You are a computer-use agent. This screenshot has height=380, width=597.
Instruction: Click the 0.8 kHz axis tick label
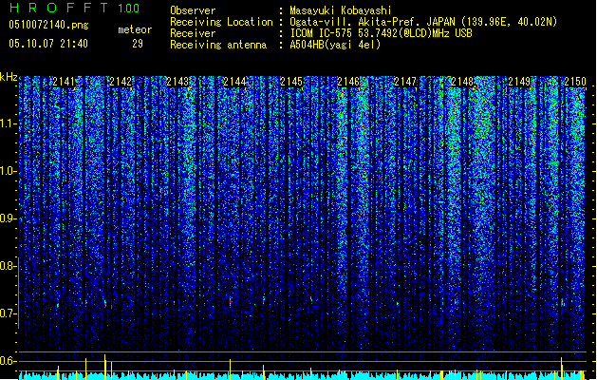[x=9, y=266]
